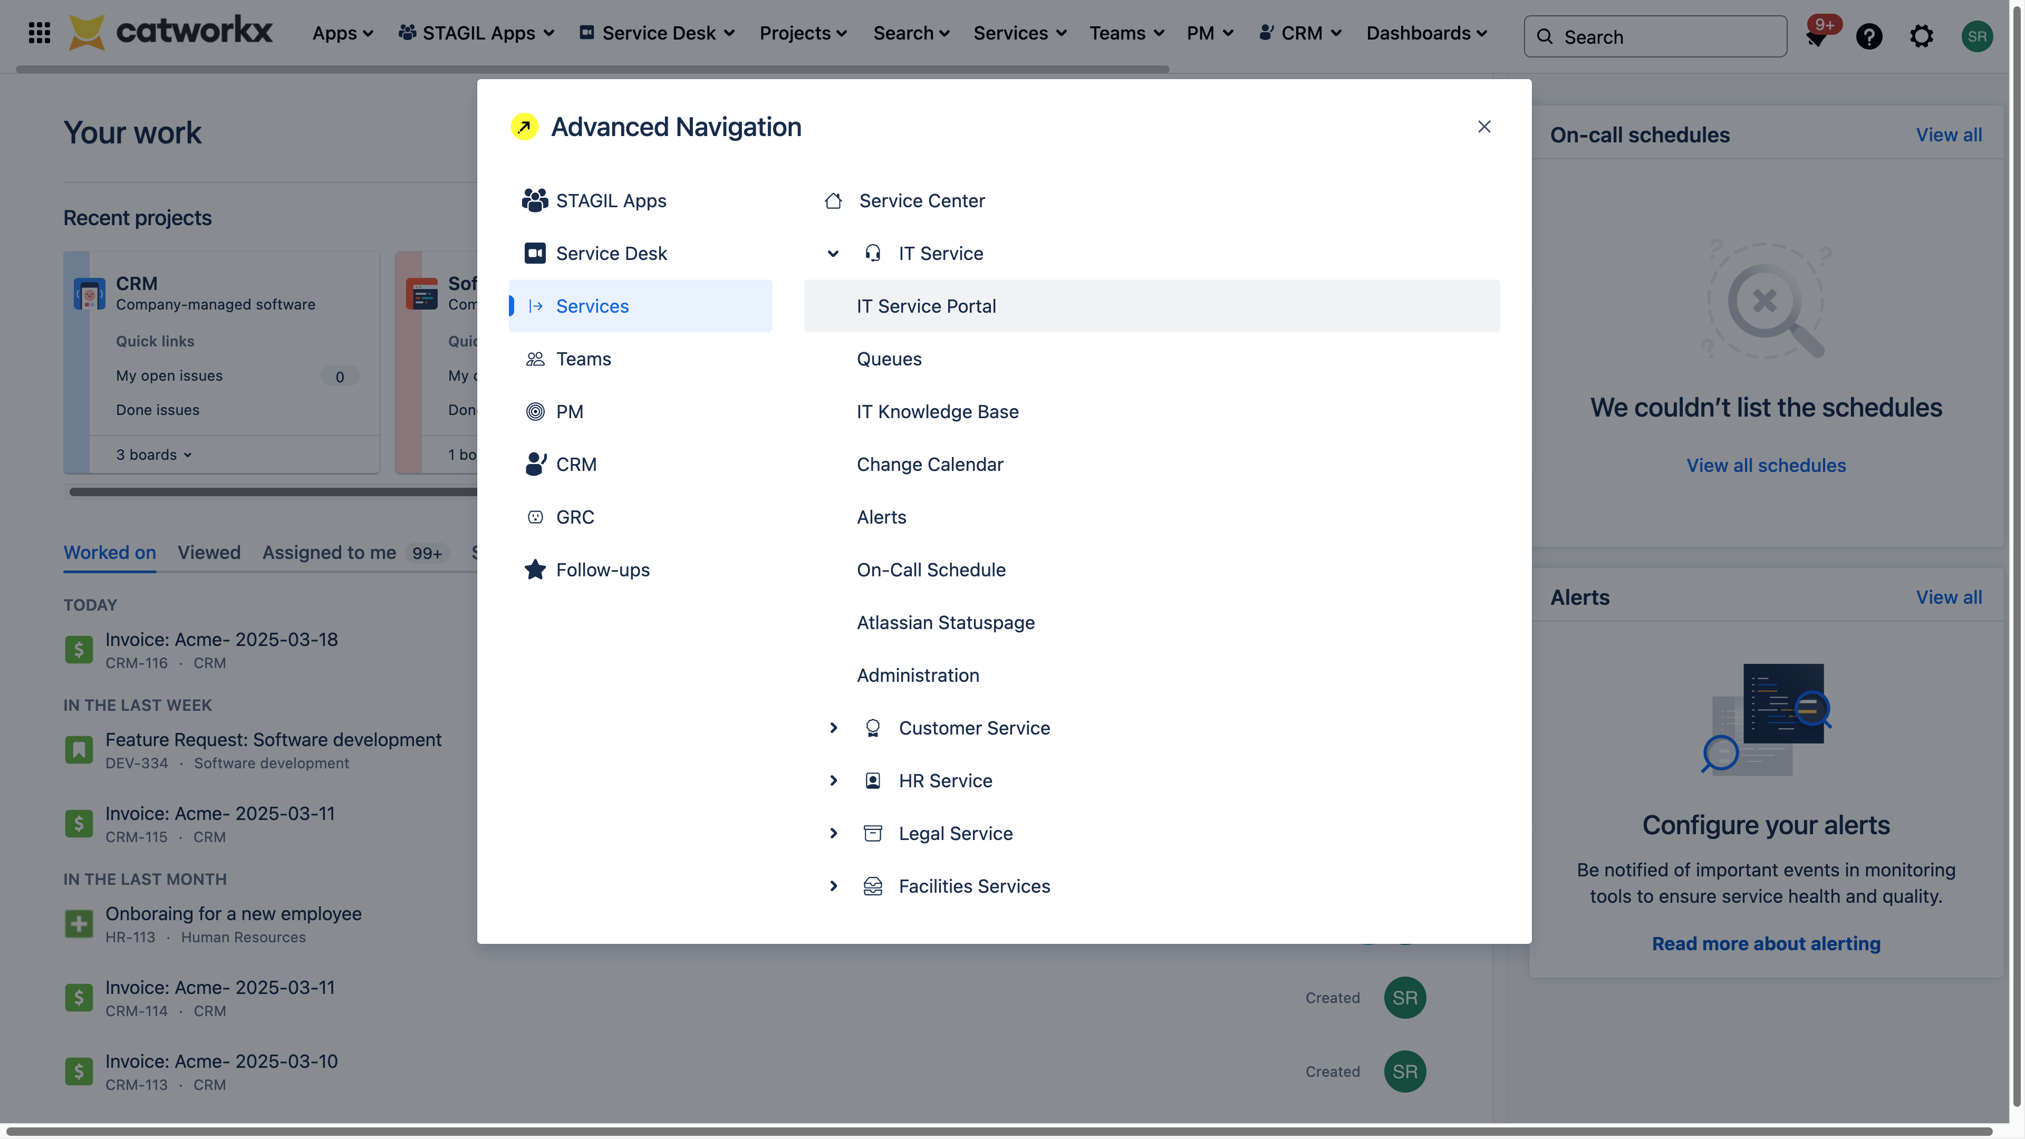Open Change Calendar link
Viewport: 2025px width, 1139px height.
click(x=1152, y=464)
